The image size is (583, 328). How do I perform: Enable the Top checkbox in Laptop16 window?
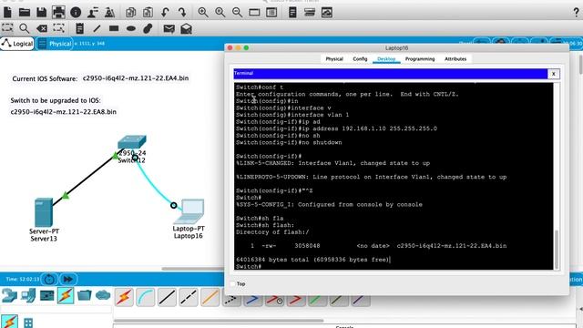point(233,283)
